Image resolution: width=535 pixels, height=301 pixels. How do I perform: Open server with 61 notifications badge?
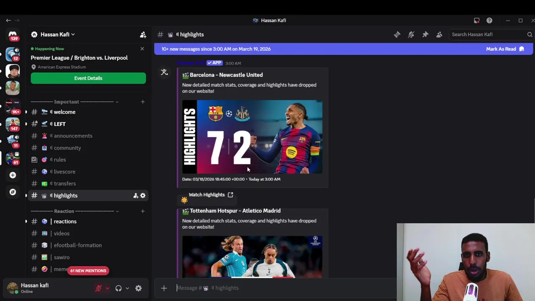tap(13, 158)
